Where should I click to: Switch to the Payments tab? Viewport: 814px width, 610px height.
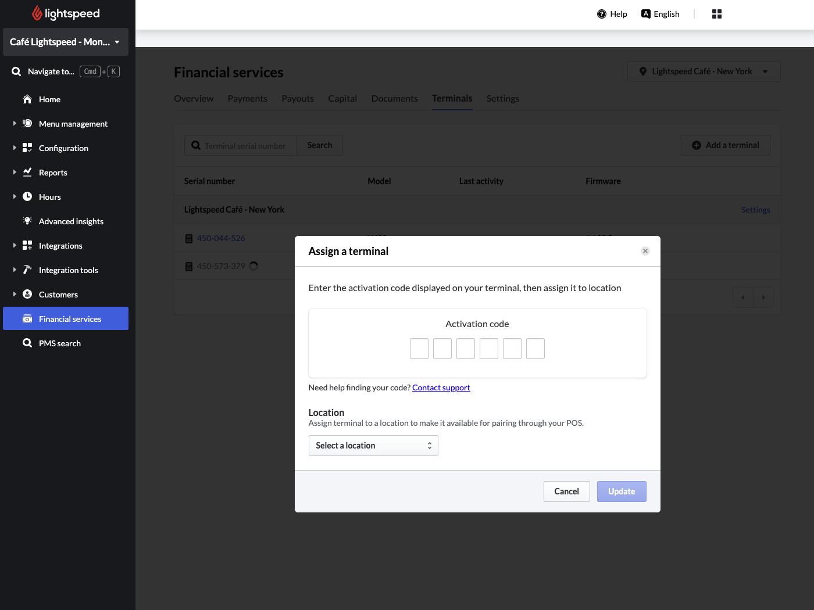(x=247, y=98)
